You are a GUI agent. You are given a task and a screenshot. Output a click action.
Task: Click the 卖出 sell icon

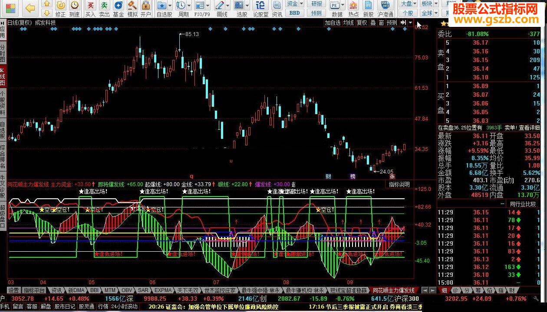pyautogui.click(x=104, y=9)
